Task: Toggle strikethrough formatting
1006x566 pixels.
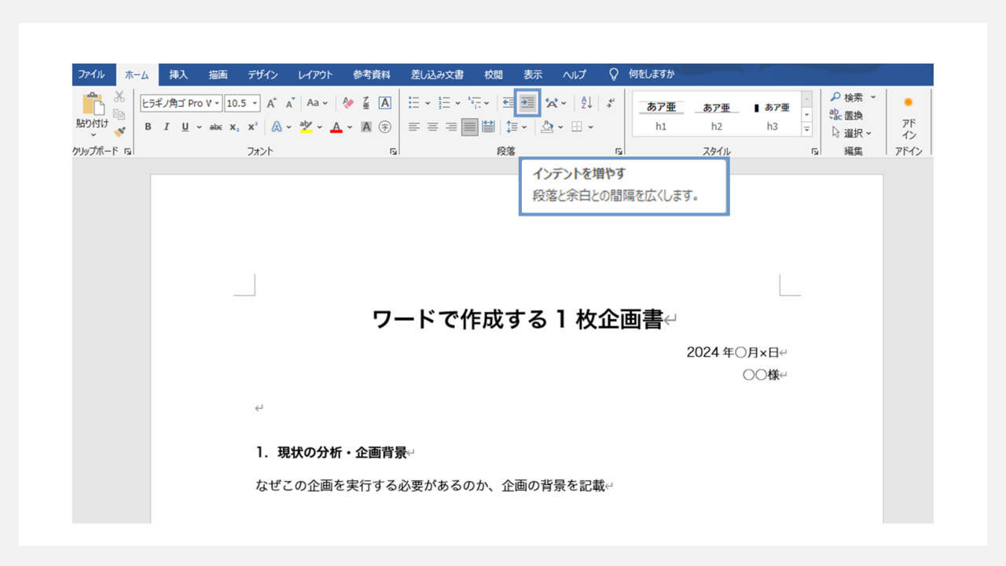Action: (215, 127)
